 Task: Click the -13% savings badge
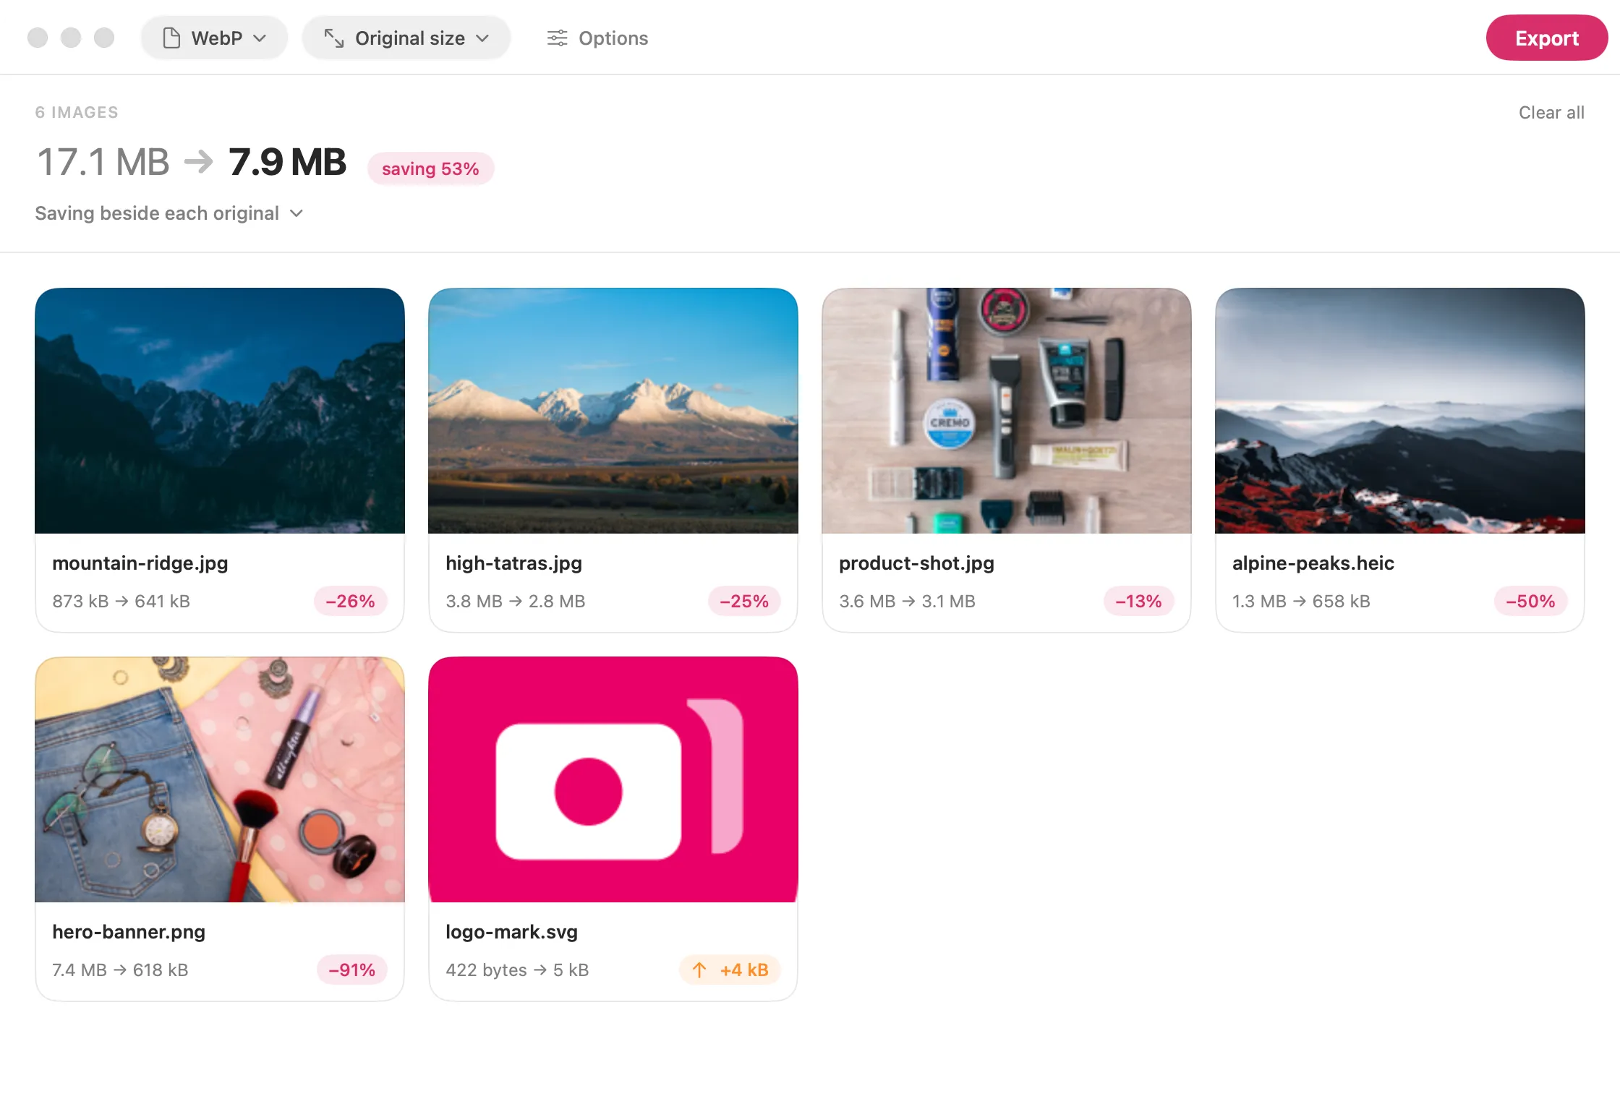[x=1138, y=601]
